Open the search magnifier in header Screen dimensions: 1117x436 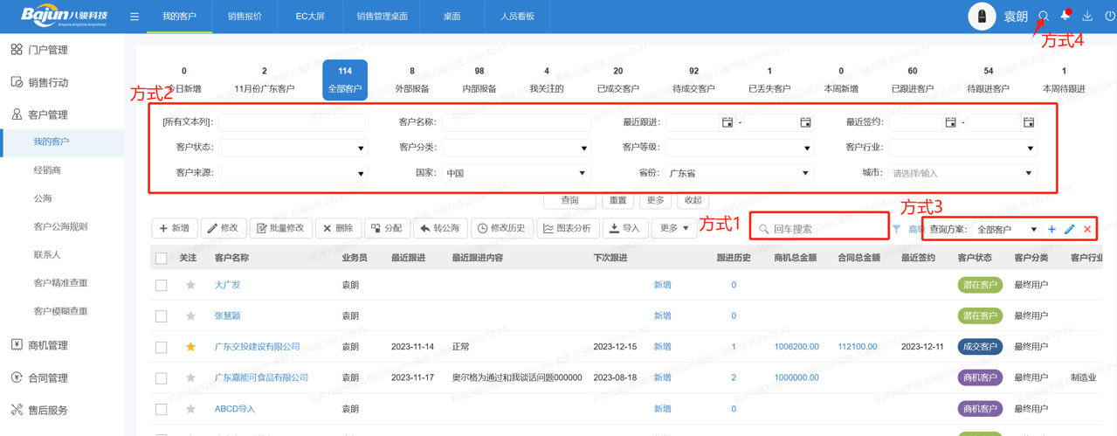[1043, 17]
